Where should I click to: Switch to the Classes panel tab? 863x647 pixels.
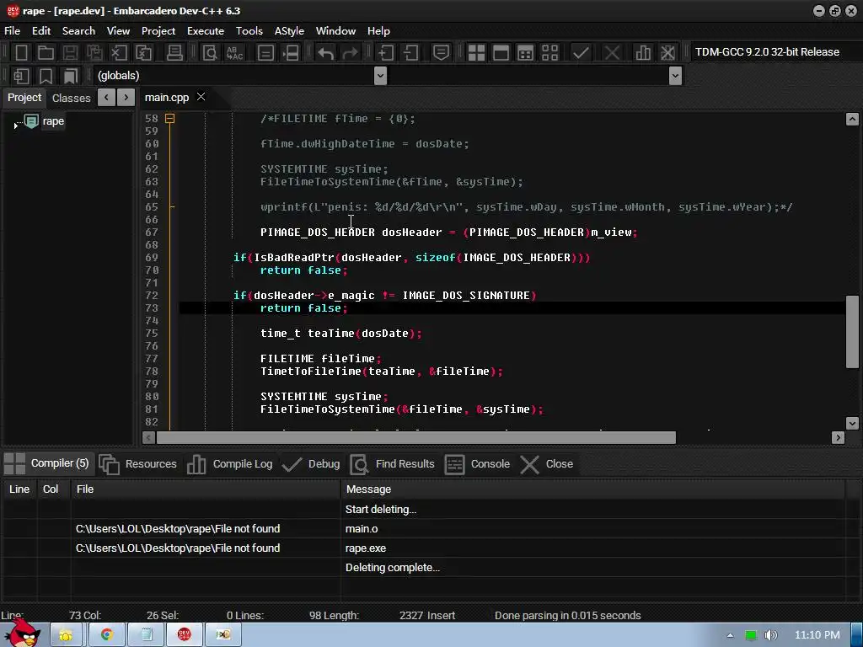click(71, 98)
